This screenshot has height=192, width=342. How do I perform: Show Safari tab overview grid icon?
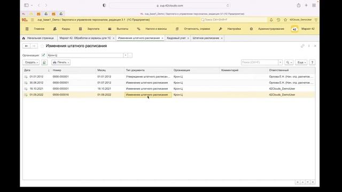tap(314, 5)
